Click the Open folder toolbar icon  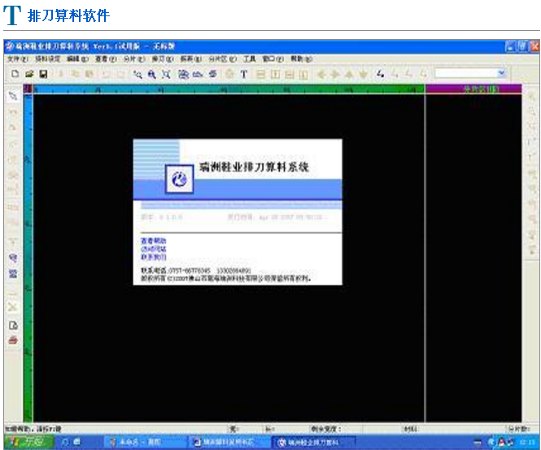[x=29, y=74]
